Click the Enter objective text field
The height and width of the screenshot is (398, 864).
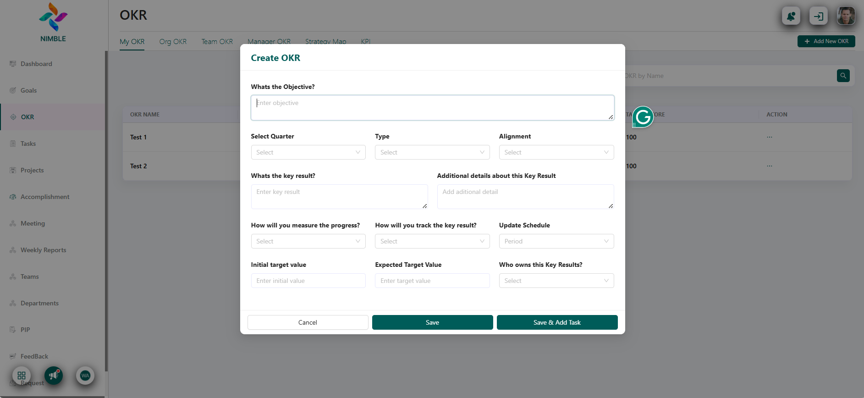coord(432,108)
